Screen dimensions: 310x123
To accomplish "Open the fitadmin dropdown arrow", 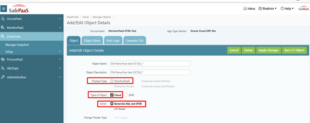I will pyautogui.click(x=276, y=9).
